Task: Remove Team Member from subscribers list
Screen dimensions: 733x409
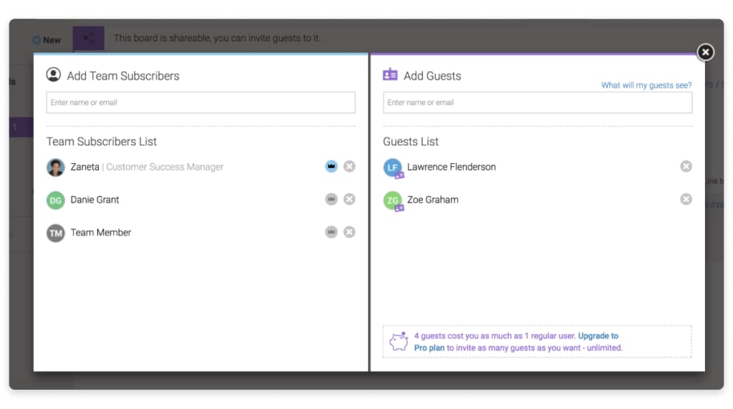Action: [x=349, y=232]
